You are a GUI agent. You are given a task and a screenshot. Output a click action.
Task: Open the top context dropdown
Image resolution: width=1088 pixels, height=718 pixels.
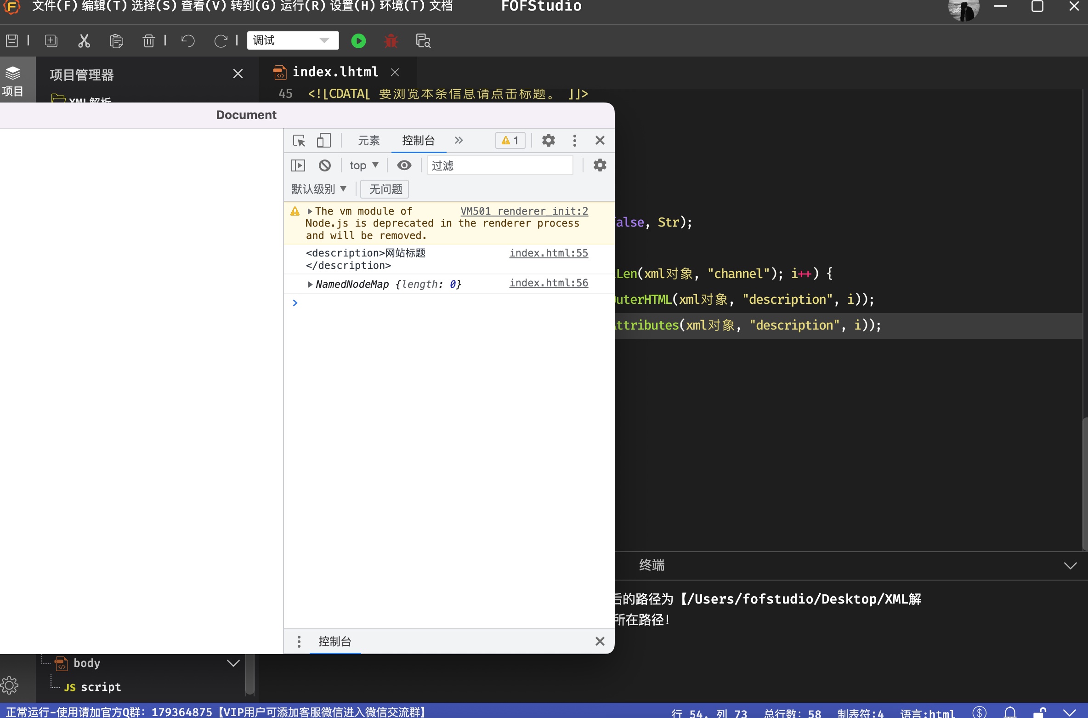364,165
